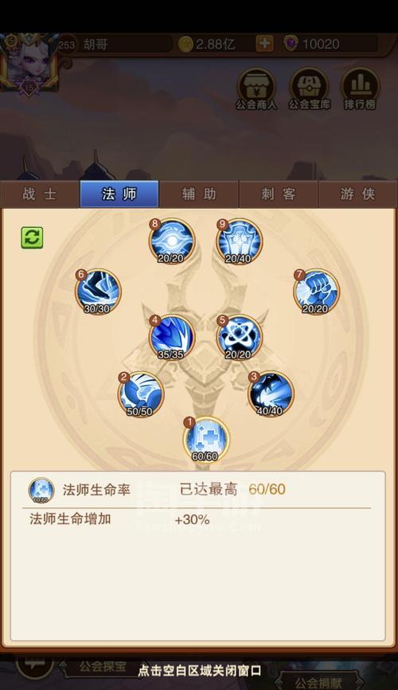Switch to the 战士 tab

[x=40, y=194]
